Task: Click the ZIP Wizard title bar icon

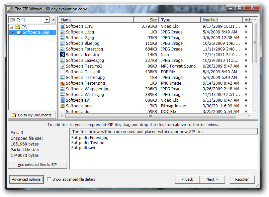Action: coord(9,9)
